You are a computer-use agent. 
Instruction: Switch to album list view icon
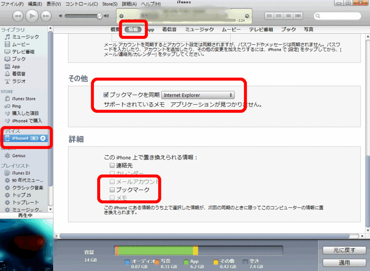pyautogui.click(x=279, y=16)
